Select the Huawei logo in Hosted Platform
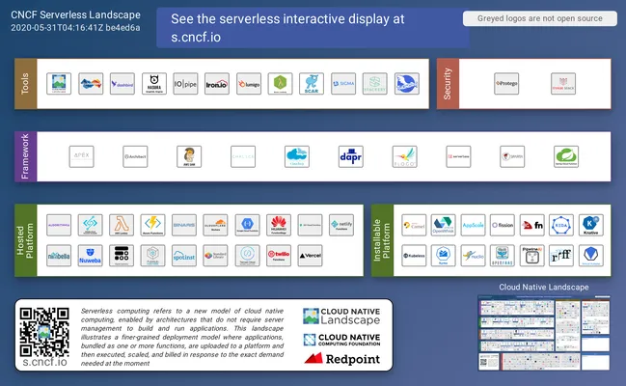Screen dimensions: 626x386 [x=278, y=225]
